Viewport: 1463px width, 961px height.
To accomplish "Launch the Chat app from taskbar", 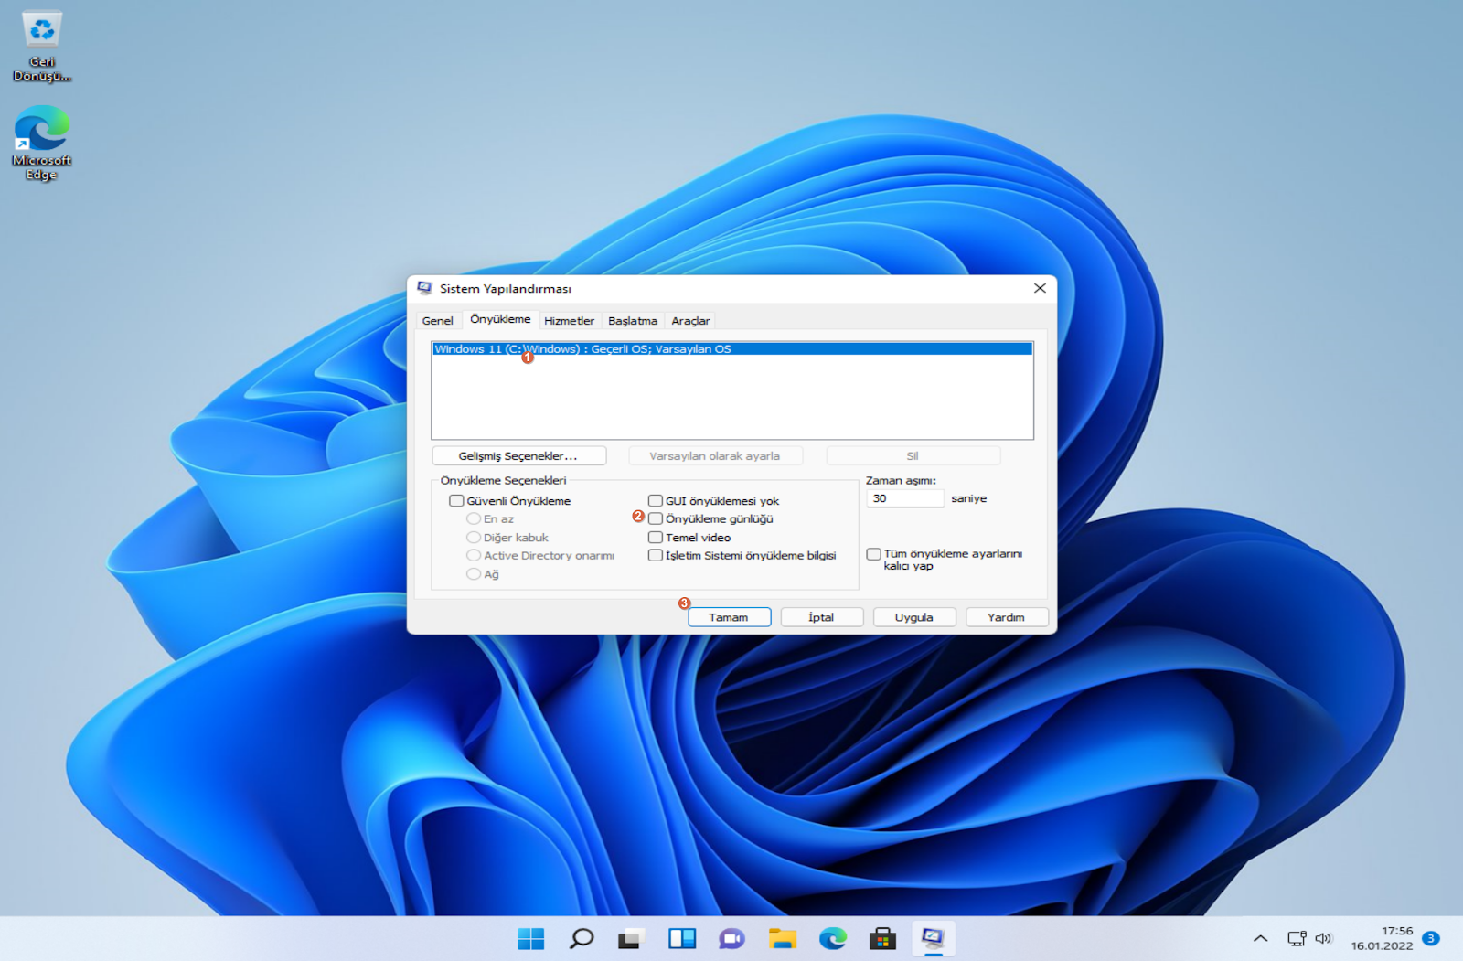I will click(x=731, y=938).
